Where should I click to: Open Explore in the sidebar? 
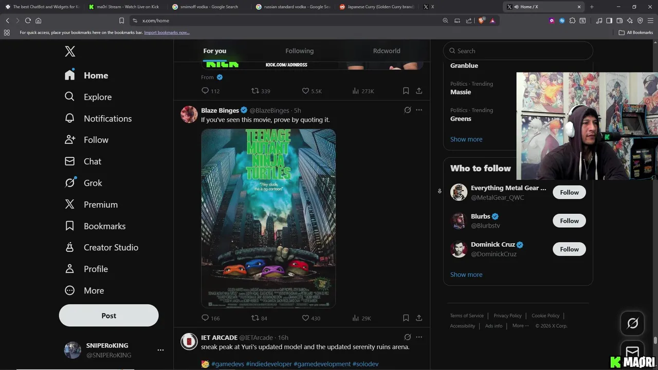pos(88,97)
